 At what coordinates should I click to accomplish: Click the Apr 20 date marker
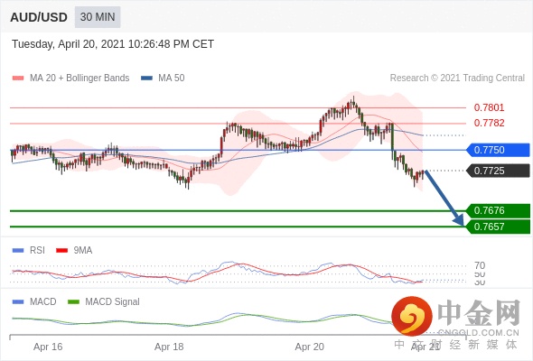tap(309, 347)
